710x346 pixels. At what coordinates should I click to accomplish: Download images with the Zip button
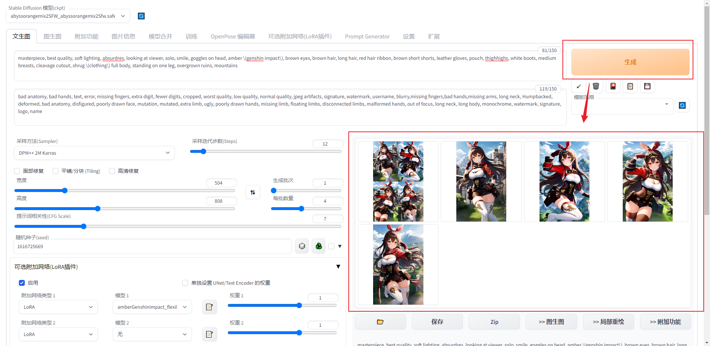pyautogui.click(x=494, y=322)
